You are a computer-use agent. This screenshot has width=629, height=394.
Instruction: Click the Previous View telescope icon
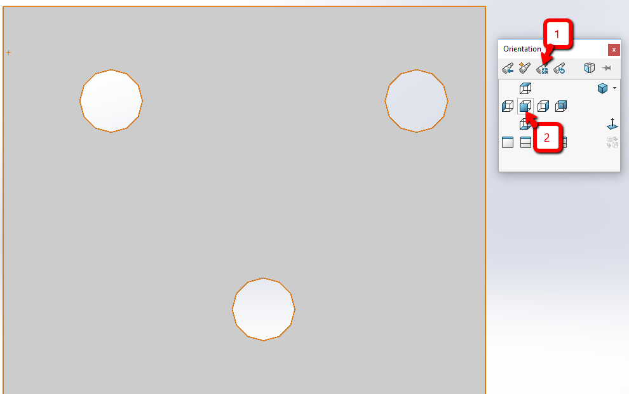tap(508, 68)
